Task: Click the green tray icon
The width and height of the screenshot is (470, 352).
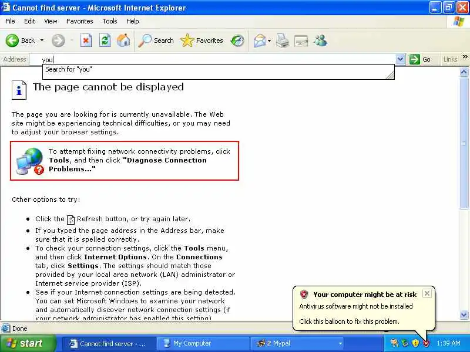Action: pos(405,343)
